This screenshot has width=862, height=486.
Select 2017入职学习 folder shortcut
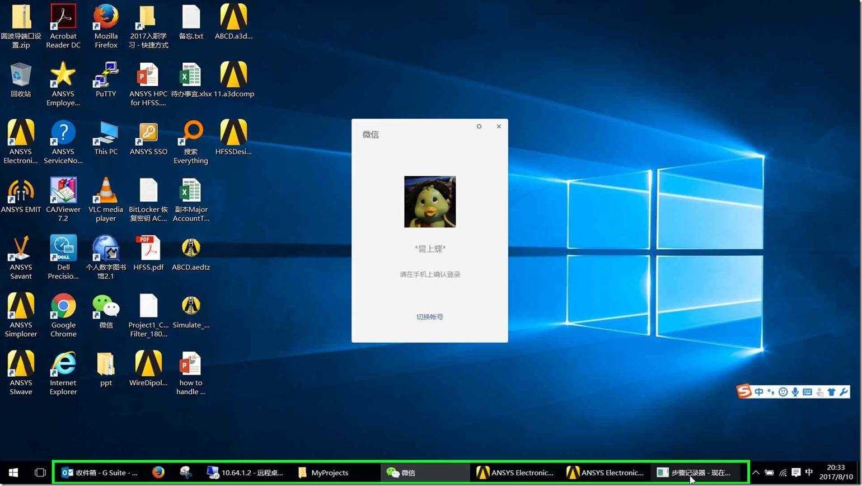coord(148,26)
